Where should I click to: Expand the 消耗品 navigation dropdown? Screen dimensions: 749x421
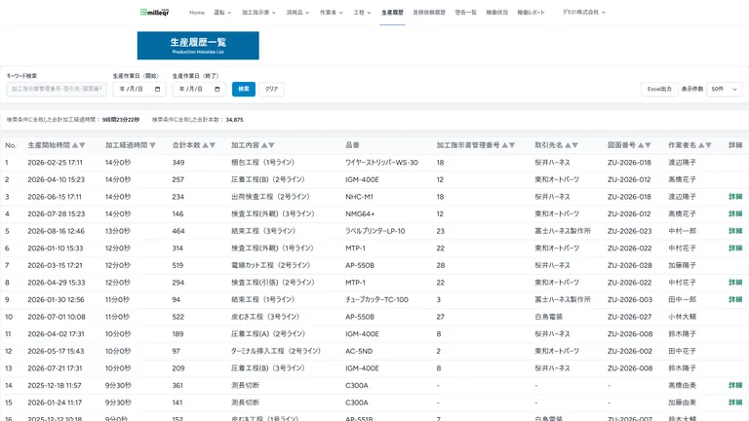[297, 13]
